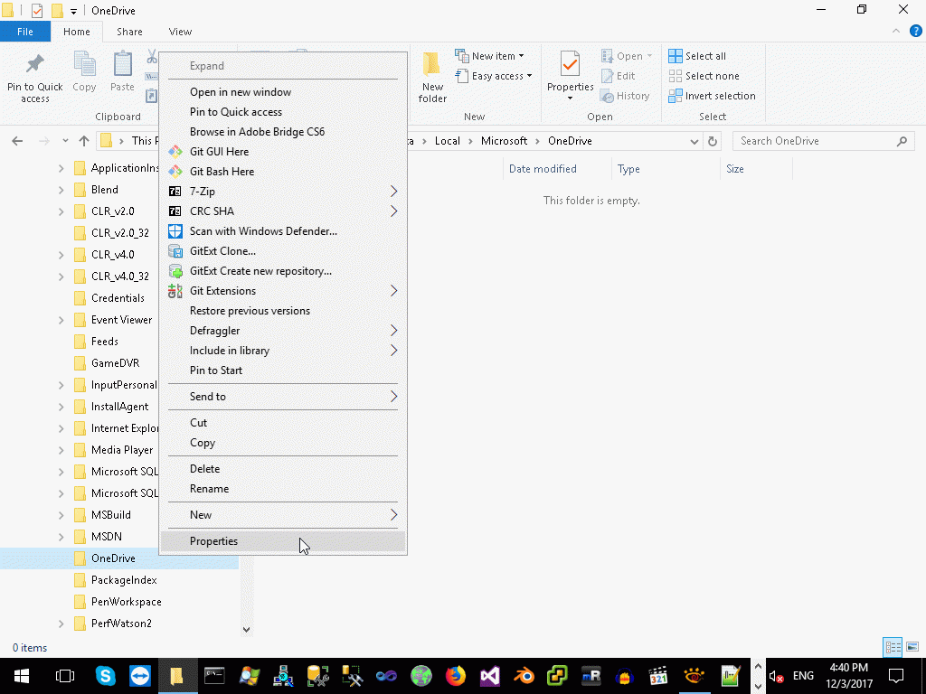Choose Git Bash Here in context menu
This screenshot has width=926, height=694.
(x=283, y=172)
